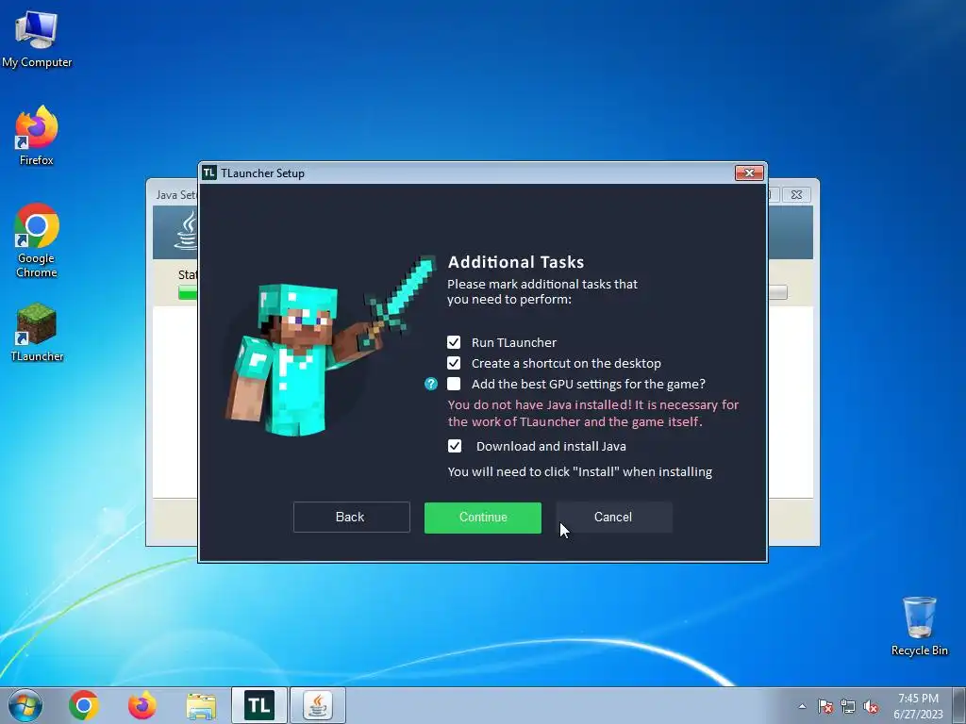Click the green Continue button
This screenshot has height=724, width=966.
(x=482, y=518)
